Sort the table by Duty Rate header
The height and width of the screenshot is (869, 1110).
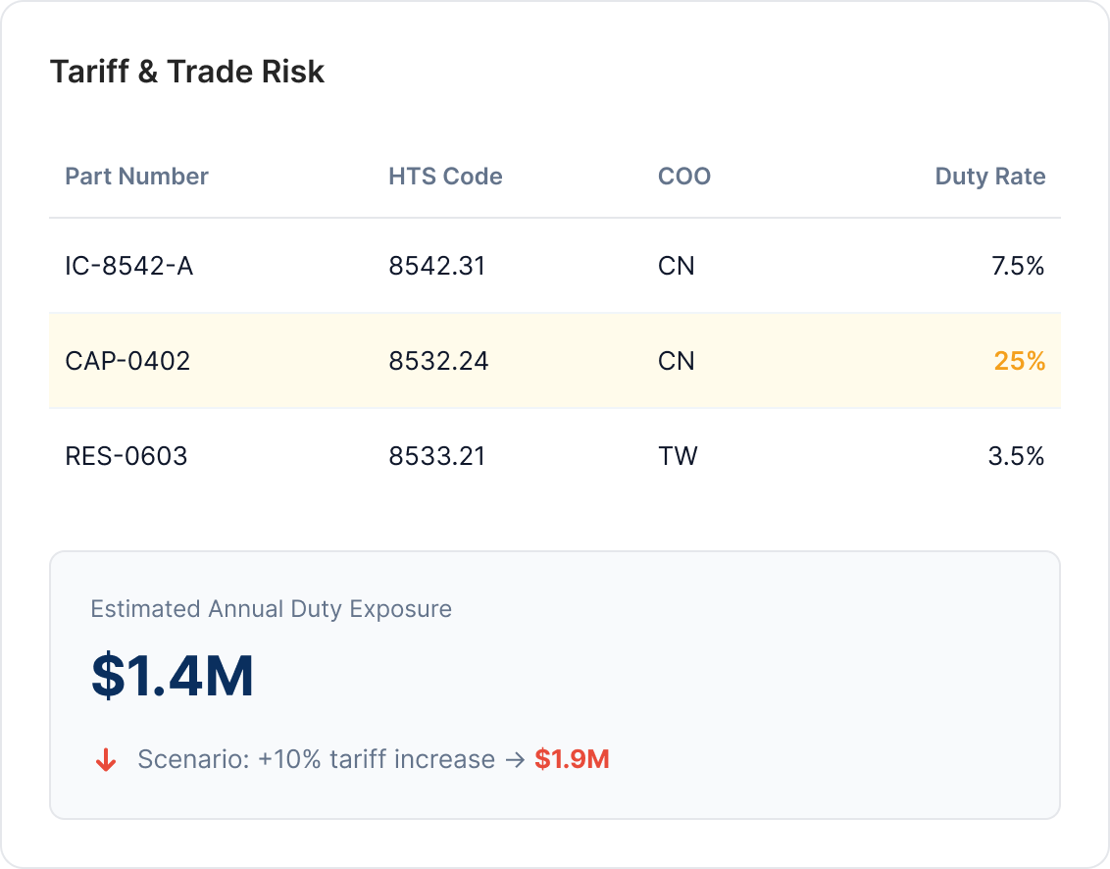click(x=989, y=177)
